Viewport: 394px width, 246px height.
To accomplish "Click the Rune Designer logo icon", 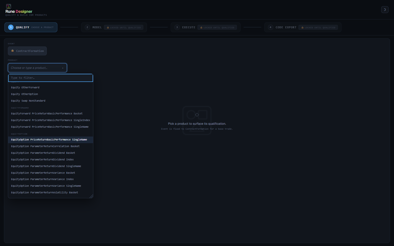I will coord(9,6).
